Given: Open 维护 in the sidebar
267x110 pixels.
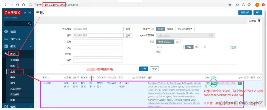Looking at the screenshot, I should pyautogui.click(x=13, y=77).
